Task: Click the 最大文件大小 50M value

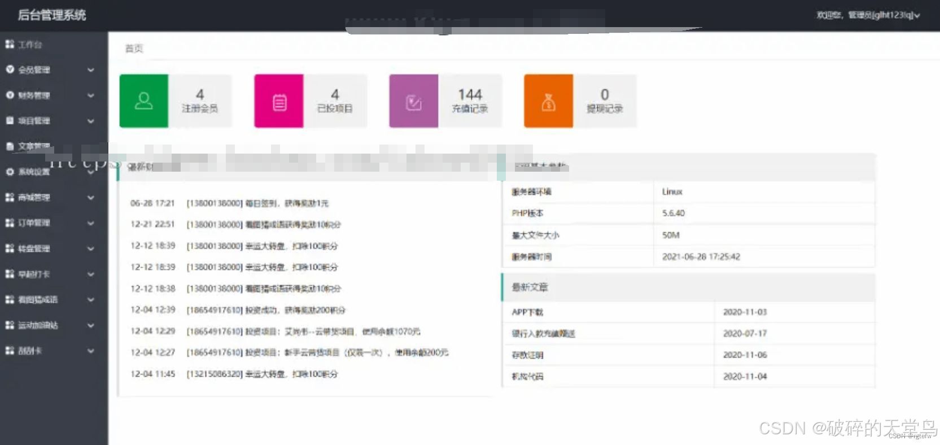Action: (671, 235)
